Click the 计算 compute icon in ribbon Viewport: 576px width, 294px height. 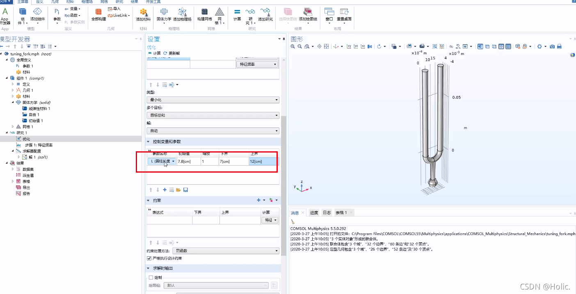[237, 15]
